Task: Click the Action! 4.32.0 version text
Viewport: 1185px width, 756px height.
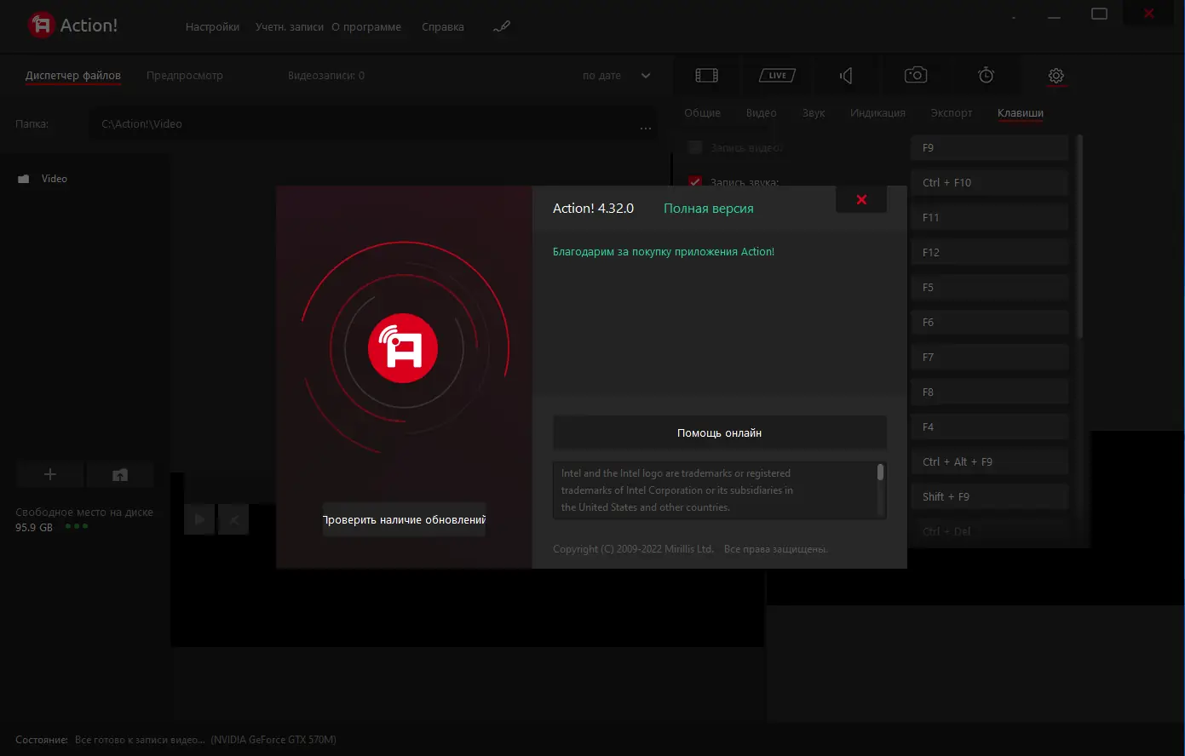Action: 593,209
